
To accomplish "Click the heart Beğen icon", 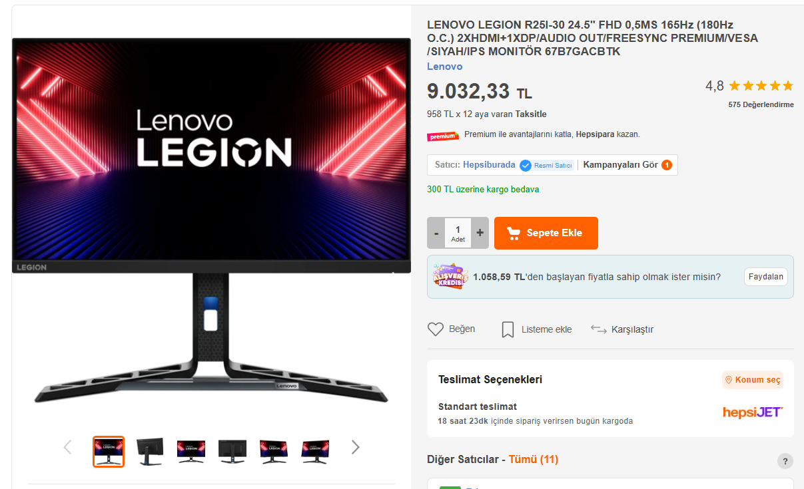I will [x=436, y=329].
